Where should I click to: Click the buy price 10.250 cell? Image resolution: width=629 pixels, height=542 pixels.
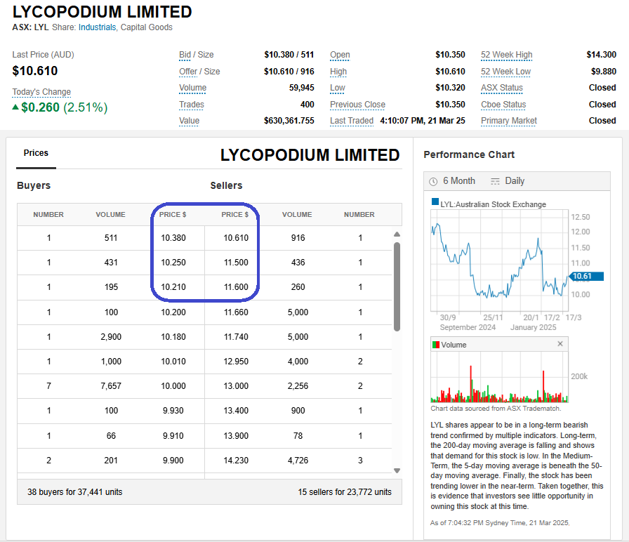point(173,263)
